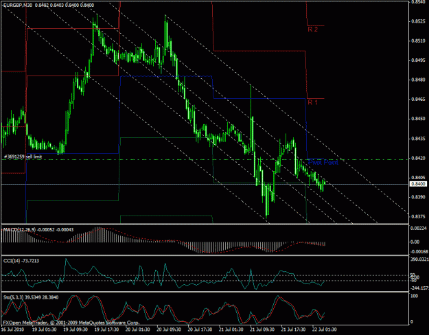Click the 0.00224 MACD scale value

419,229
